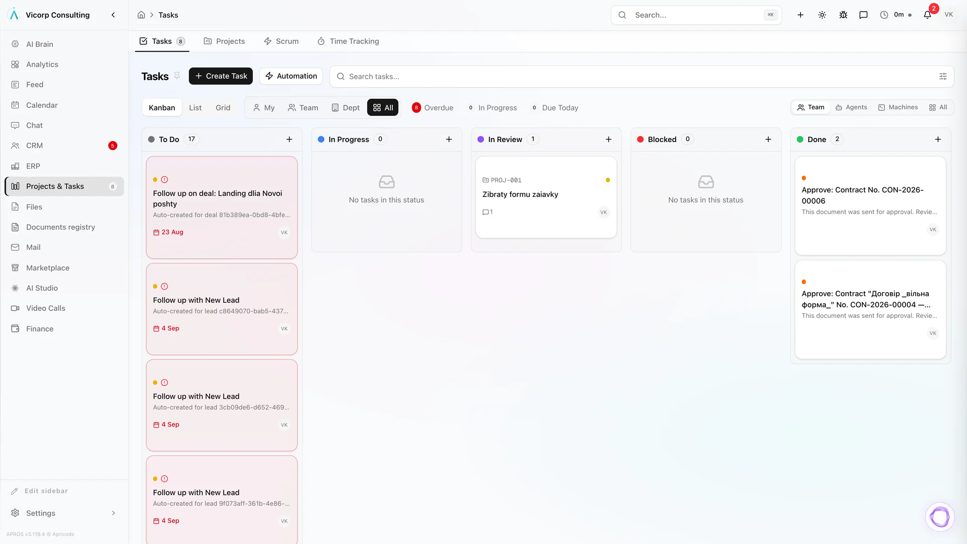Image resolution: width=967 pixels, height=544 pixels.
Task: Switch to Kanban view
Action: click(162, 108)
